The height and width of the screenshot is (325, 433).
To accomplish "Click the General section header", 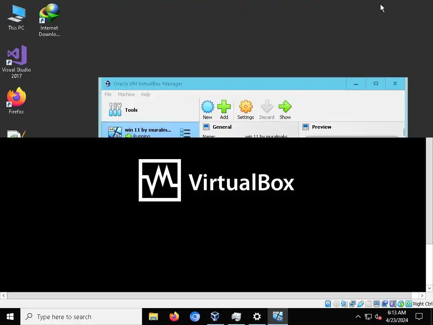I will click(222, 127).
